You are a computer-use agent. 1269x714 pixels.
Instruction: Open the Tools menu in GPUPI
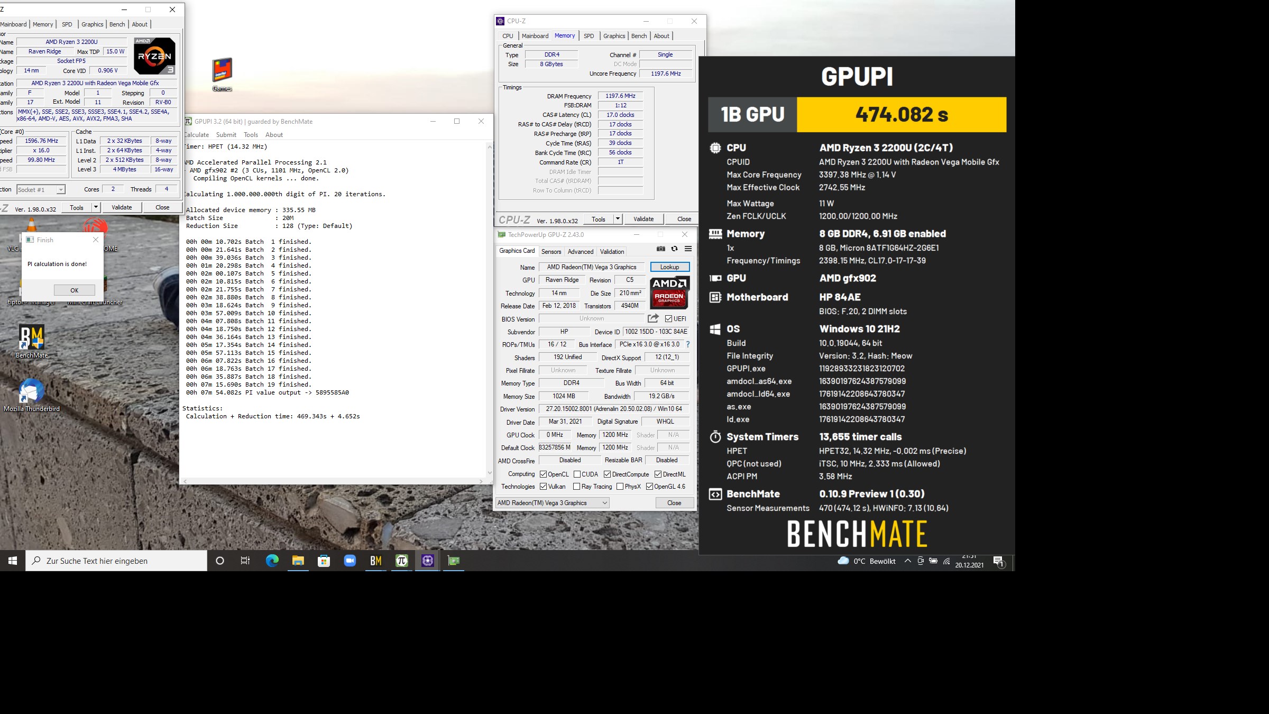251,134
